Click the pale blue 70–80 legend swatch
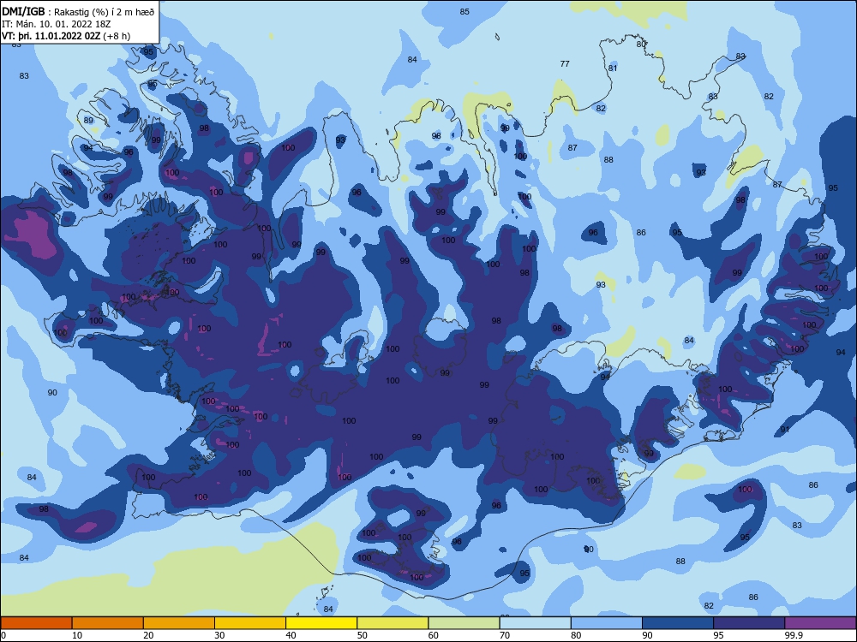 tap(536, 623)
